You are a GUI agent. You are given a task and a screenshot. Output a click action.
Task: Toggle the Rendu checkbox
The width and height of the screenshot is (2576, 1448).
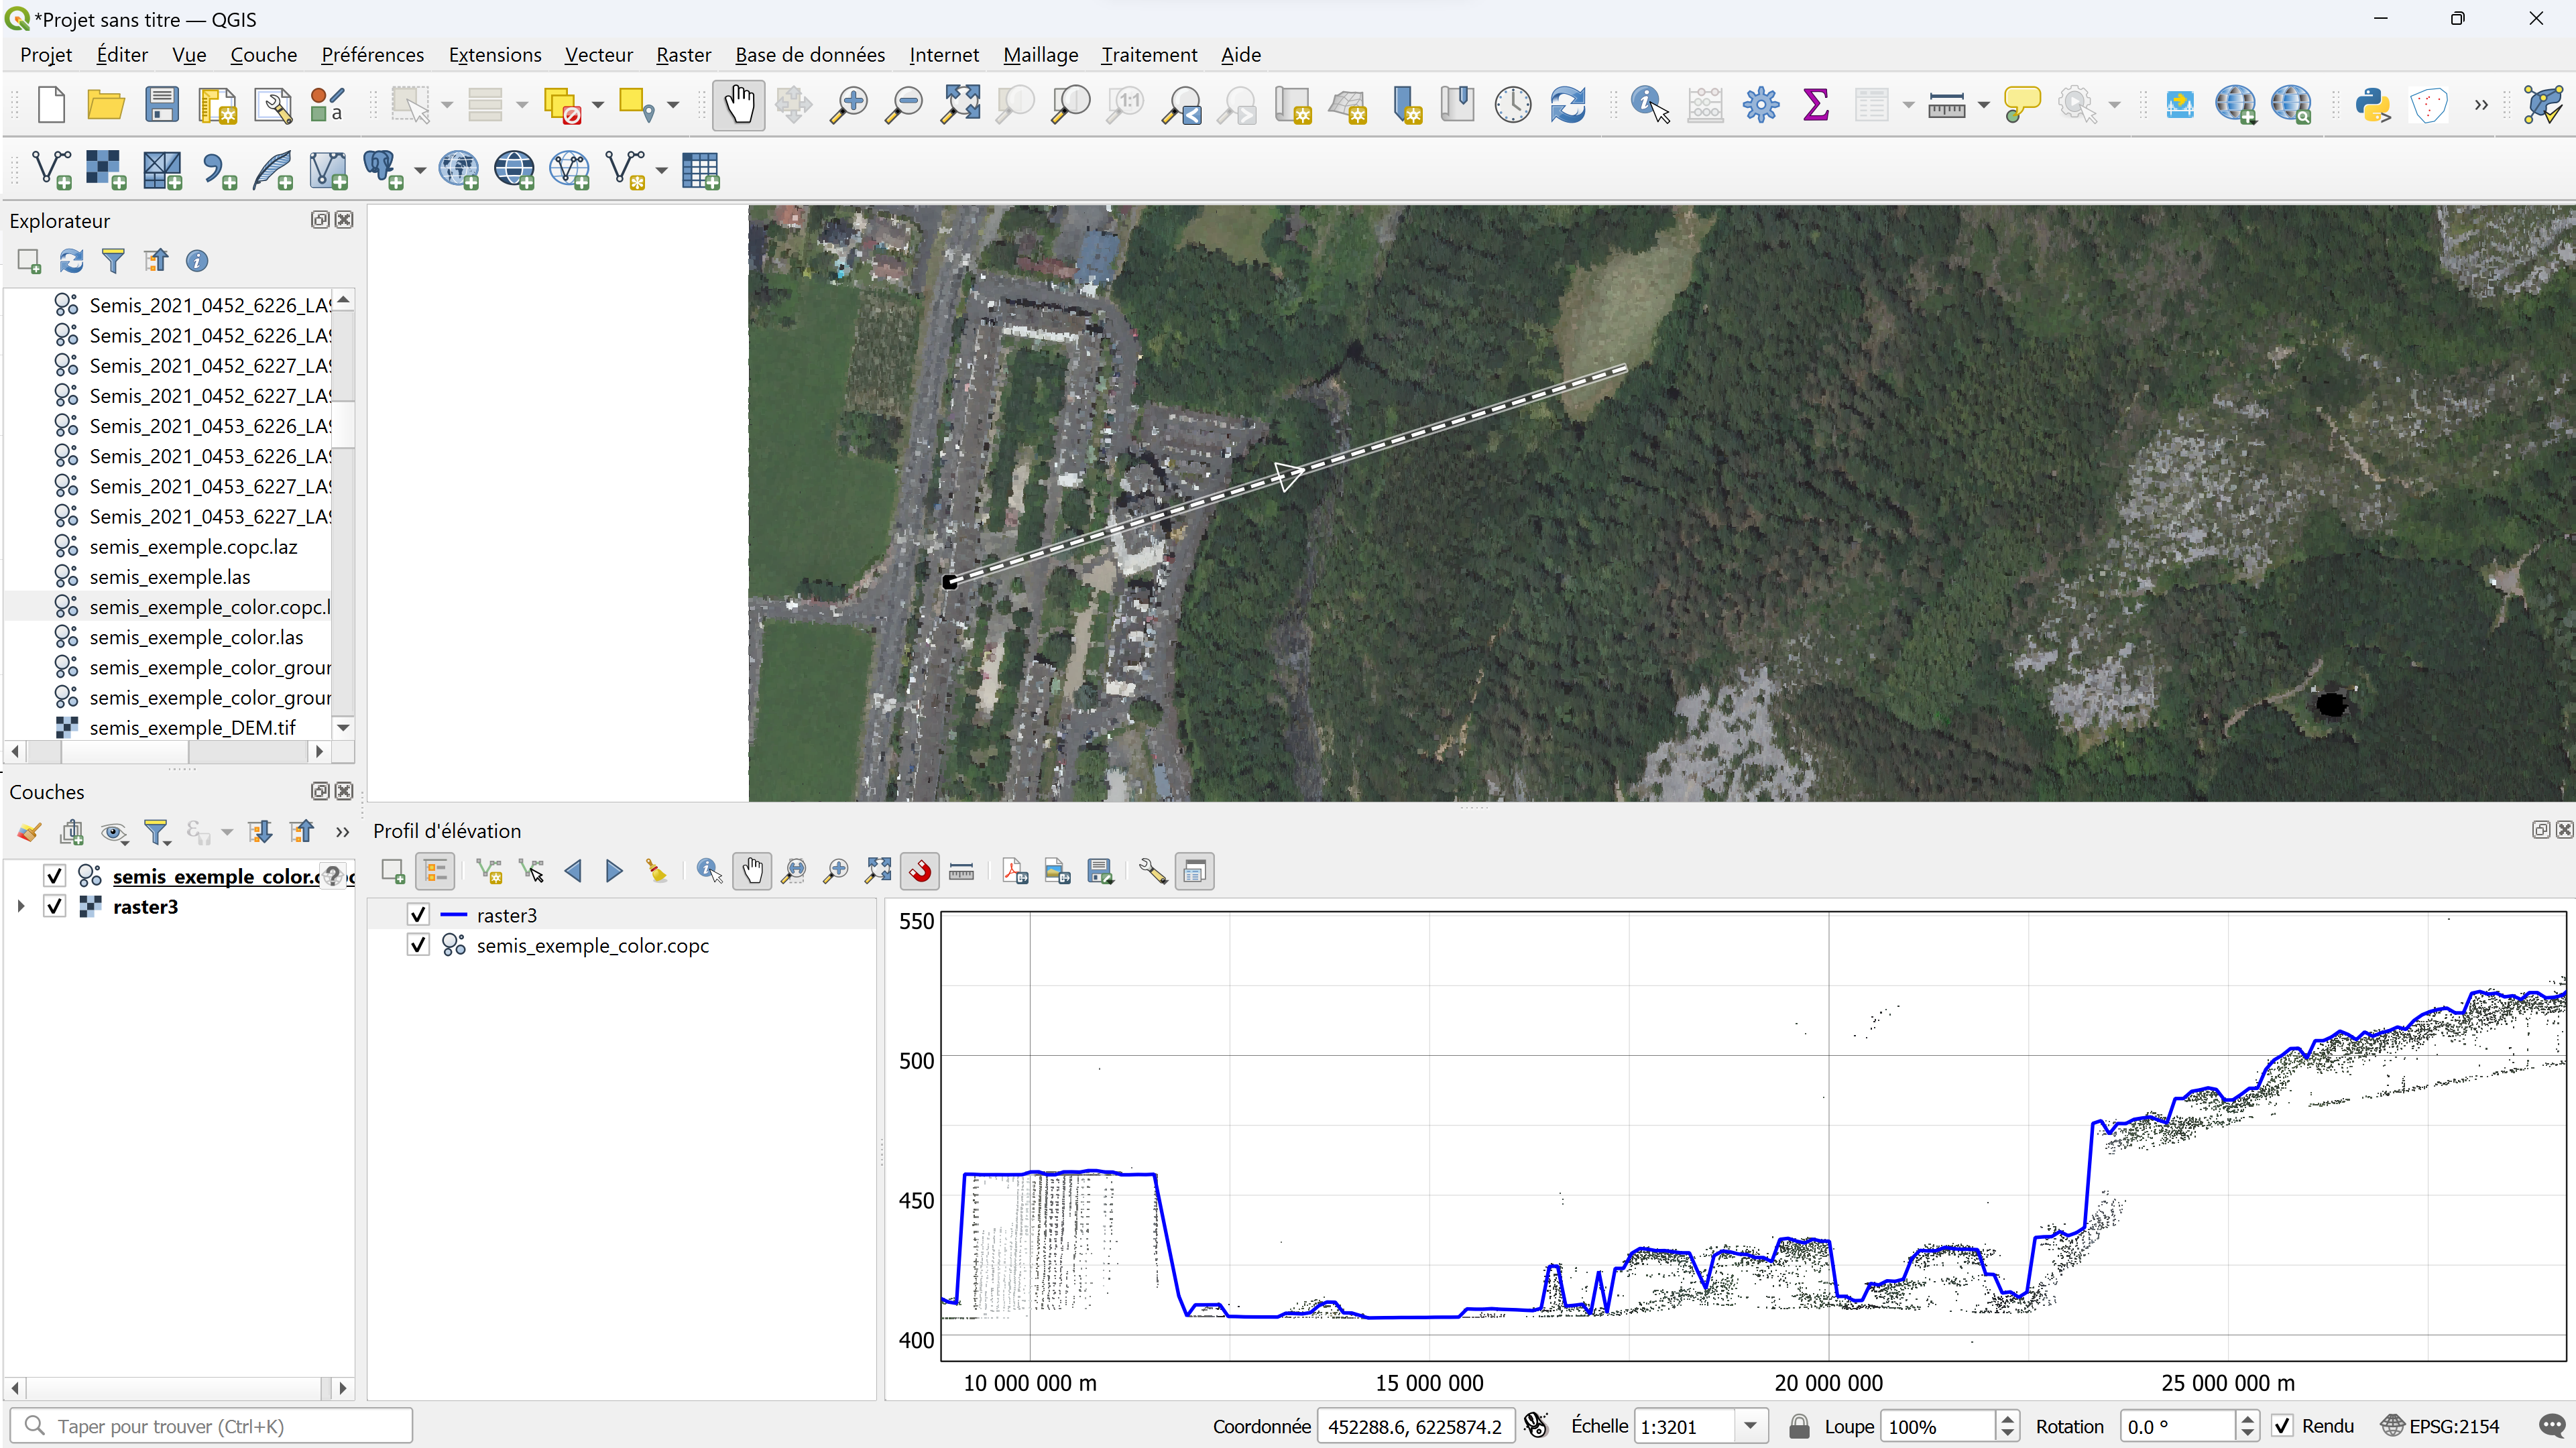(2283, 1426)
